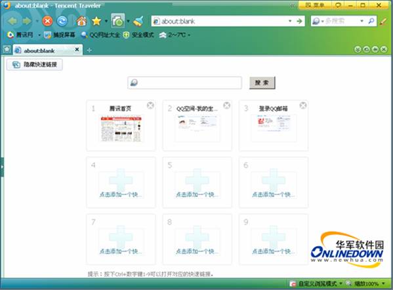Add a quick link in slot 9
The image size is (393, 290).
coord(274,240)
